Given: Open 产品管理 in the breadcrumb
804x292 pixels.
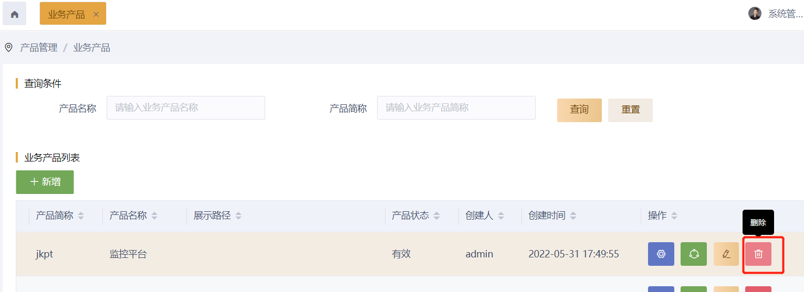Looking at the screenshot, I should coord(39,48).
